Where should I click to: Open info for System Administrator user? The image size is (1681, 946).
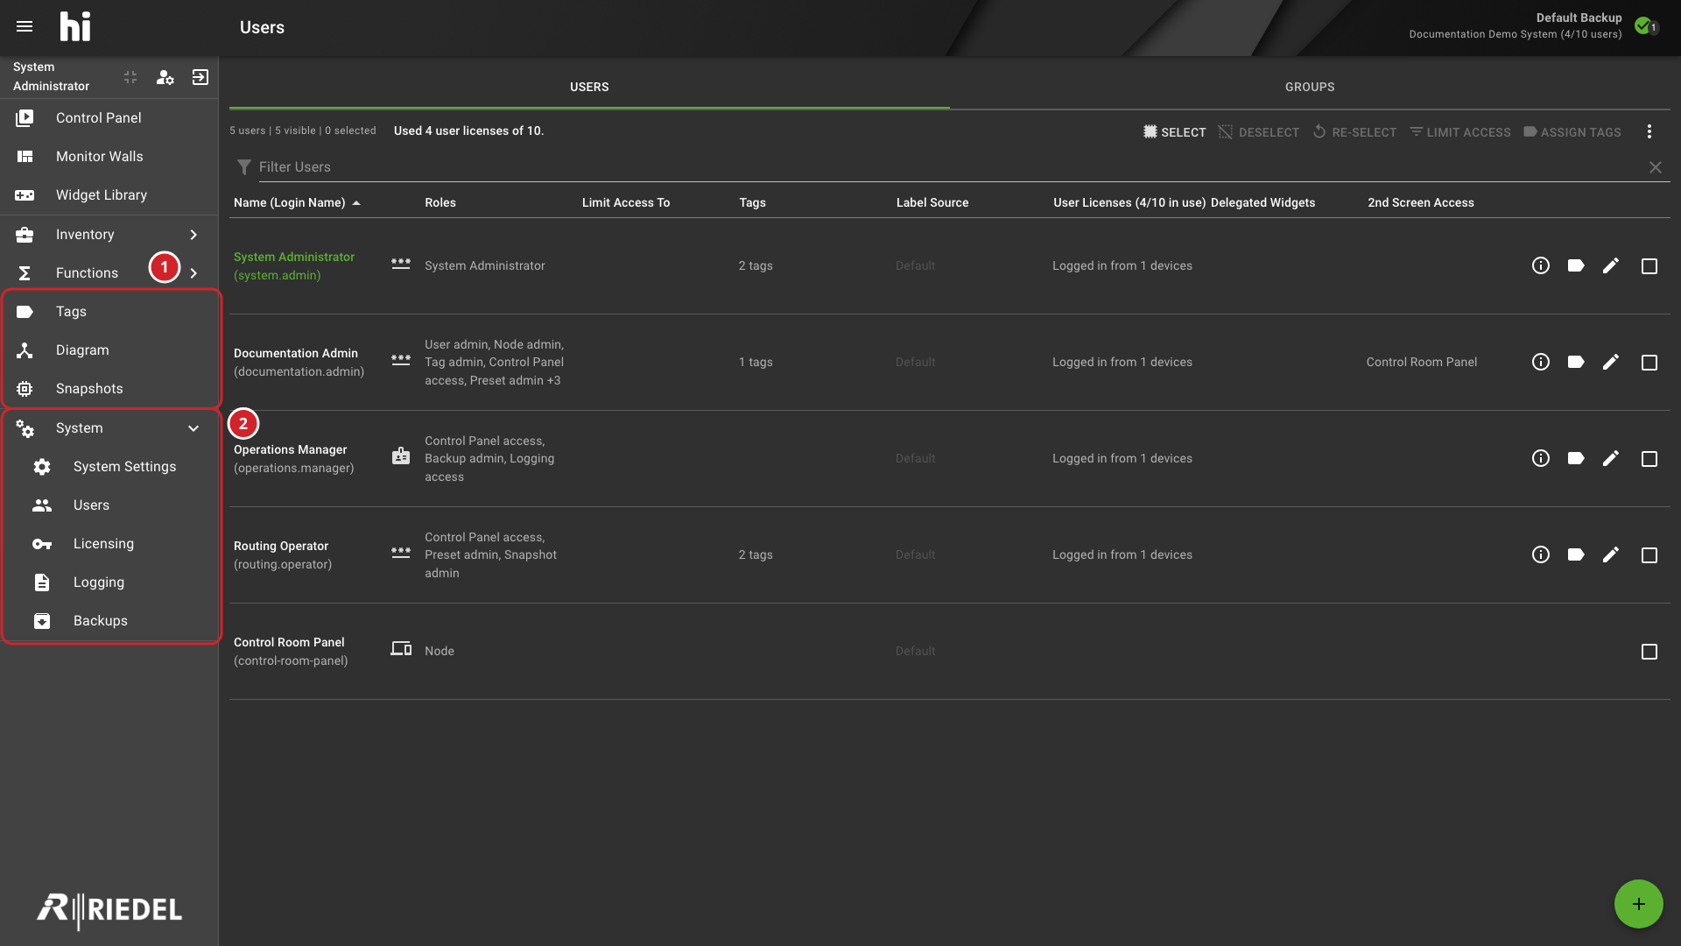(1541, 265)
